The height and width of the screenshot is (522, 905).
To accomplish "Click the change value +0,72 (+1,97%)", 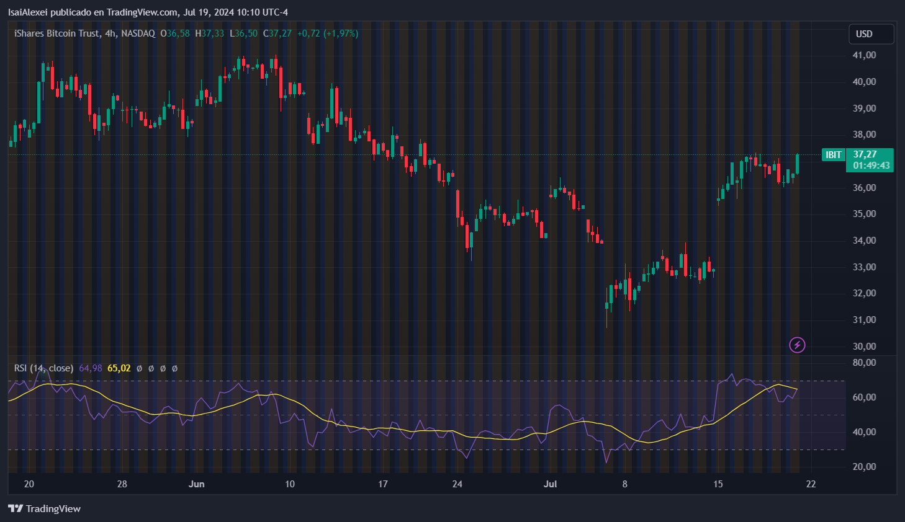I will coord(328,33).
